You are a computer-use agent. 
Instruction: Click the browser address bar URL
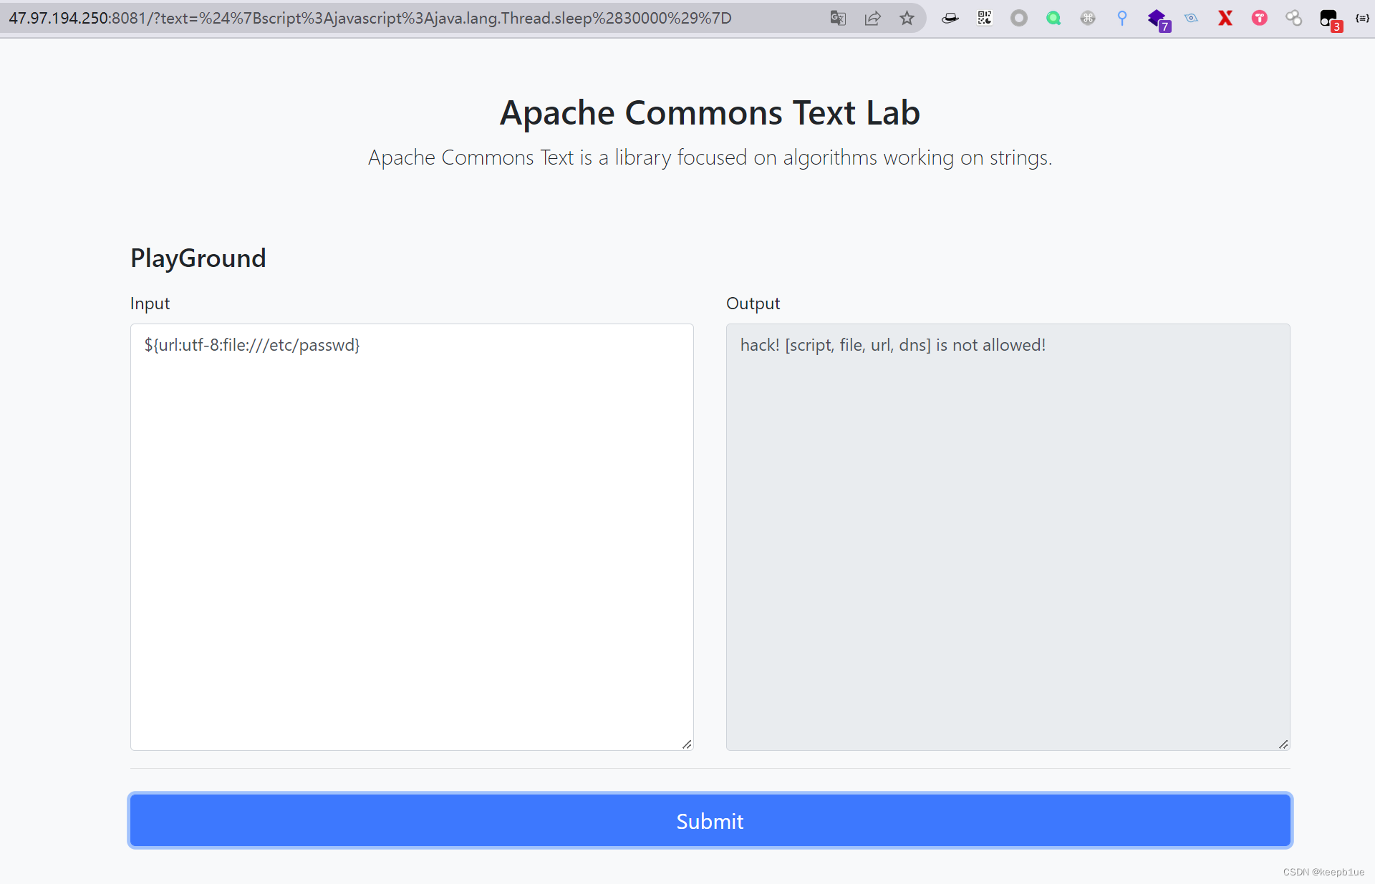tap(370, 19)
